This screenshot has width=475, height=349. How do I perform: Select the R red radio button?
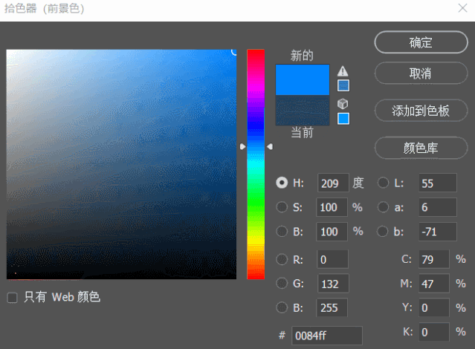pyautogui.click(x=282, y=259)
